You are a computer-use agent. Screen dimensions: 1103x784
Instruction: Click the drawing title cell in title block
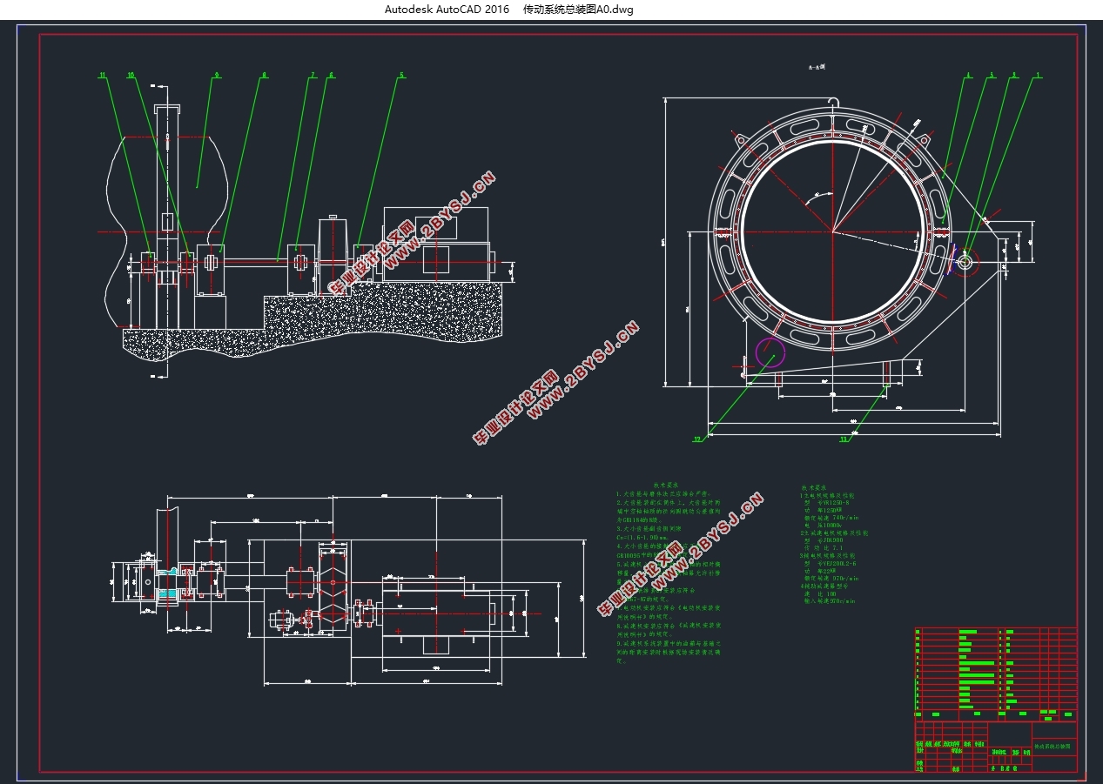click(1053, 747)
